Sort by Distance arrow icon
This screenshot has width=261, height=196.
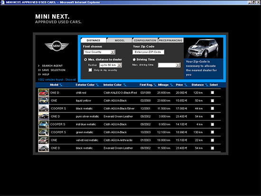click(206, 85)
